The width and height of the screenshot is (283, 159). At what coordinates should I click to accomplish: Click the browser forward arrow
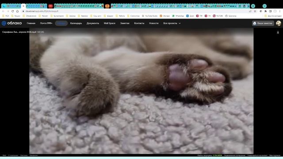(x=8, y=11)
